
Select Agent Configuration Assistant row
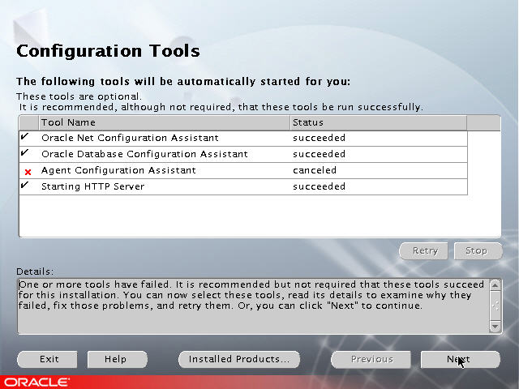point(243,171)
